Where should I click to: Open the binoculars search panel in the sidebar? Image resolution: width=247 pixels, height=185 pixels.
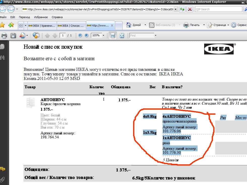2,57
